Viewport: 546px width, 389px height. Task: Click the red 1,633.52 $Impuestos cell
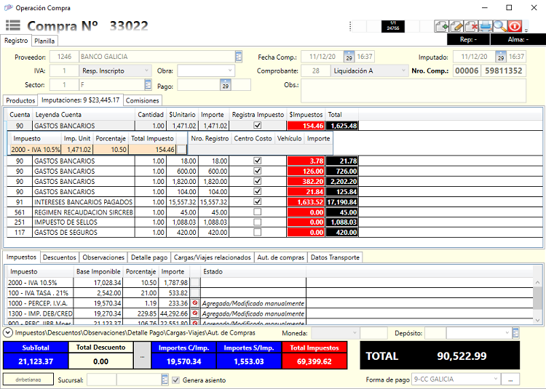tap(306, 202)
